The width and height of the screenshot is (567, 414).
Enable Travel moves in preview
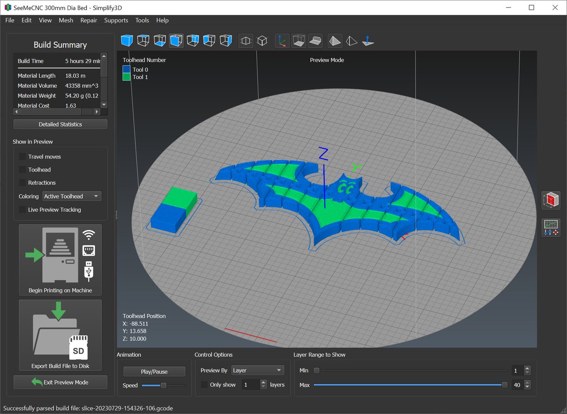pyautogui.click(x=22, y=156)
